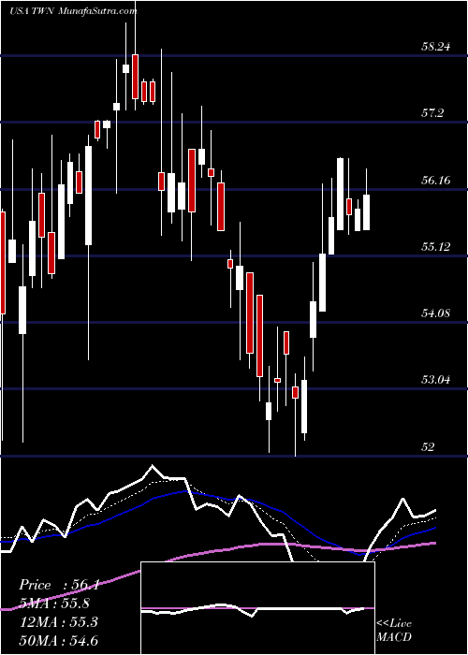This screenshot has width=468, height=655.
Task: Click inside the Live MACD inset chart
Action: (257, 608)
